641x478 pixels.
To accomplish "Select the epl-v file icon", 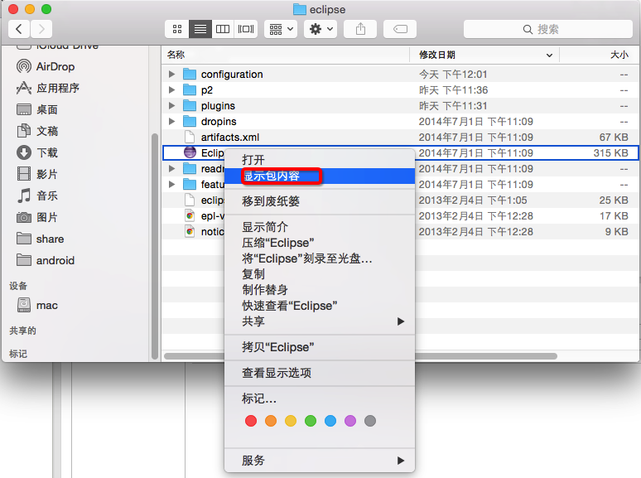I will 190,215.
